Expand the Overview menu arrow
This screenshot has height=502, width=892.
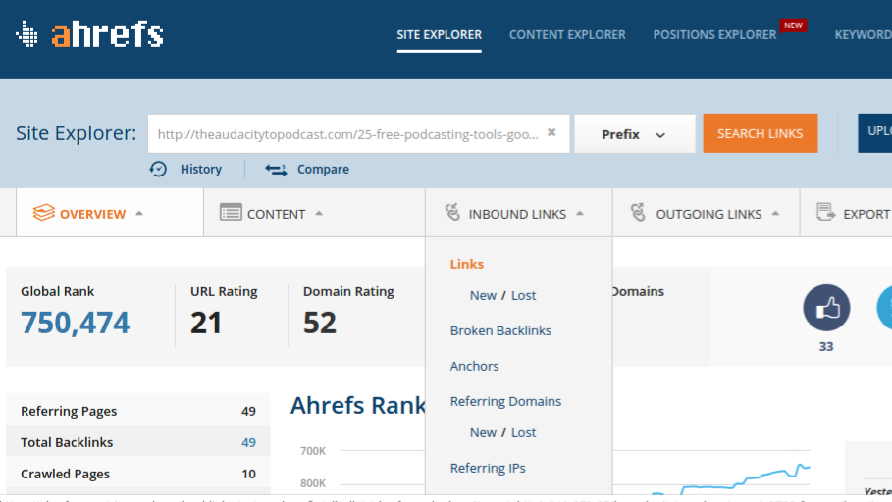139,213
